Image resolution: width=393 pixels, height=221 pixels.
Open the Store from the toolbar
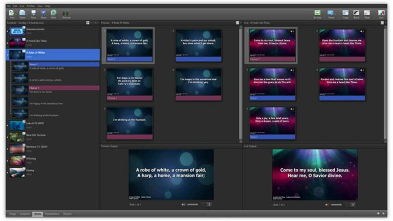click(43, 13)
